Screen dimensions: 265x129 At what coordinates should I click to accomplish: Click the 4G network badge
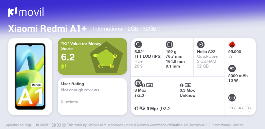tap(241, 108)
